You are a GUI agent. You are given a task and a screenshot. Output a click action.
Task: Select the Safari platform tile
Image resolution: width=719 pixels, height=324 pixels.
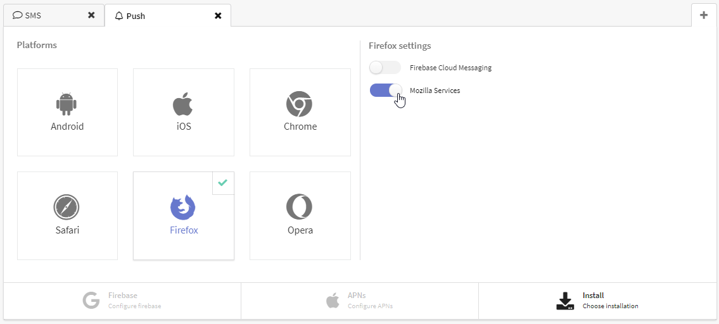point(67,216)
